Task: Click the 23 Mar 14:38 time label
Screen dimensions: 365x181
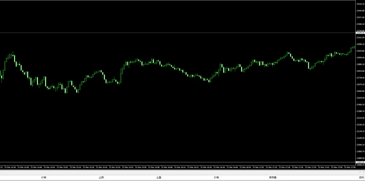Action: (x=23, y=167)
